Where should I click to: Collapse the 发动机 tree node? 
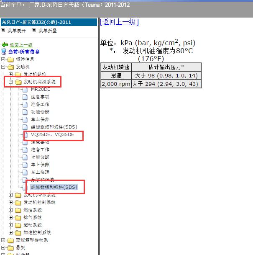point(3,67)
